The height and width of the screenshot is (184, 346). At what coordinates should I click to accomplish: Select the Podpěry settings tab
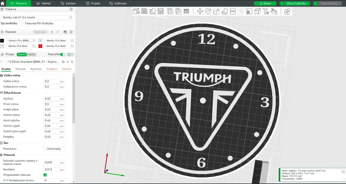(x=52, y=69)
